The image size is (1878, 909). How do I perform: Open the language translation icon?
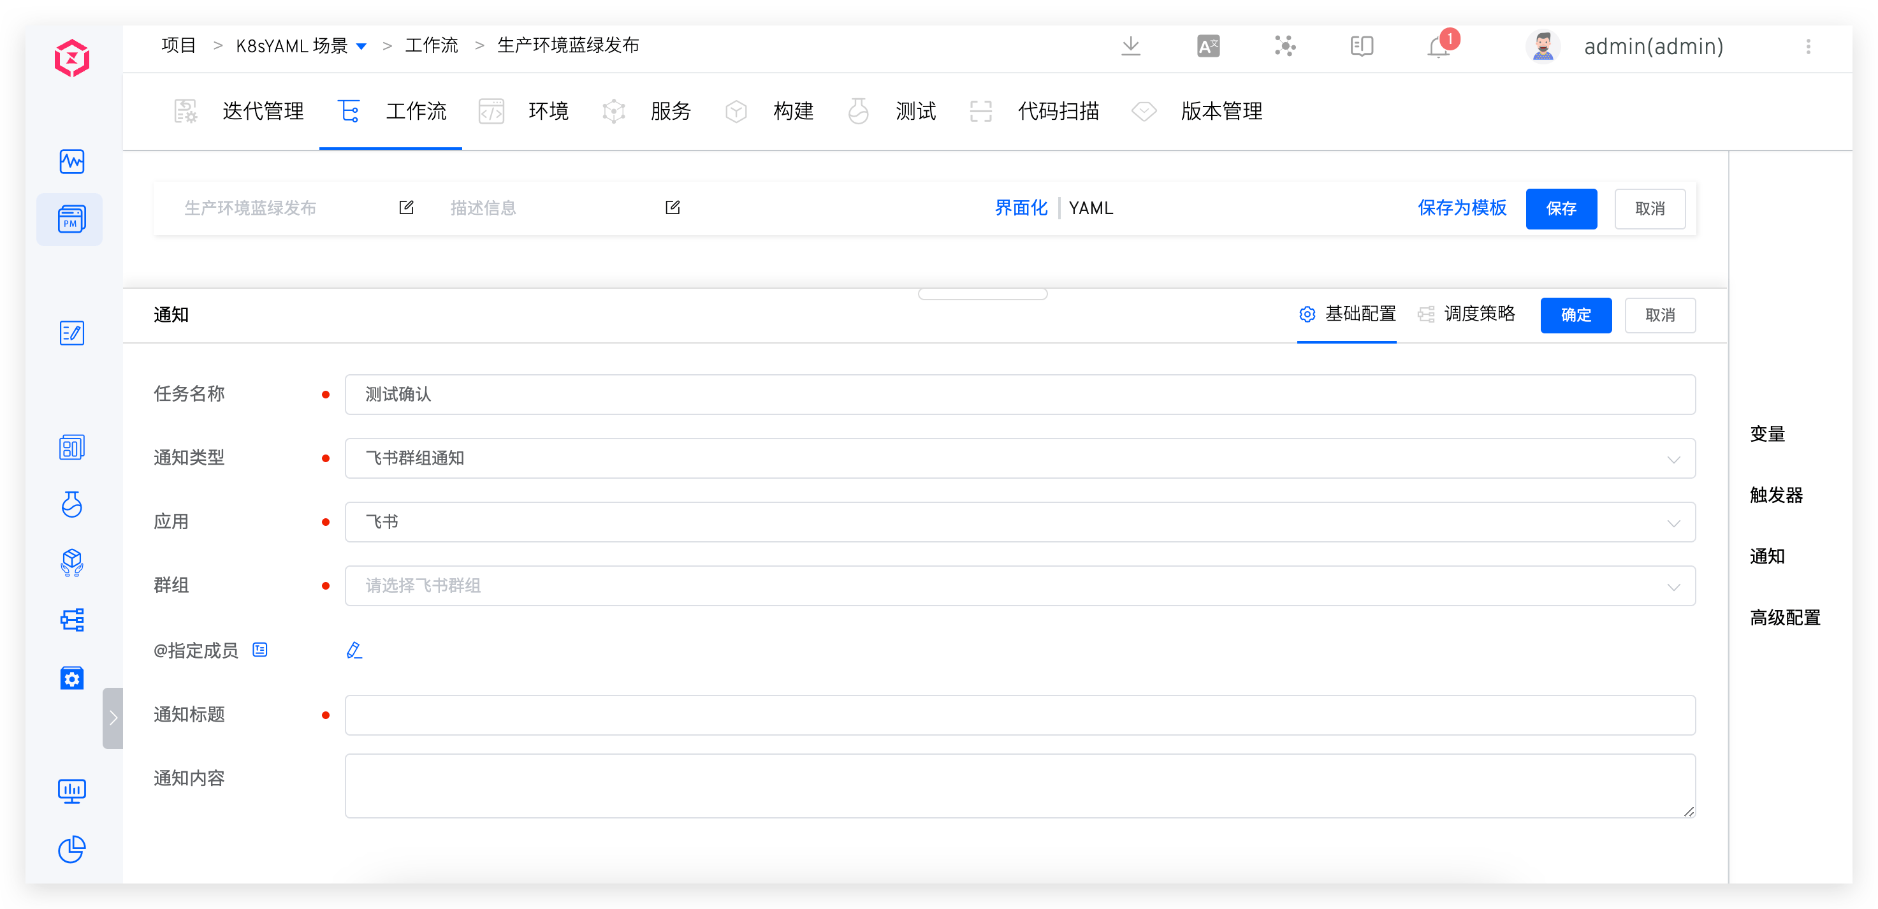click(x=1208, y=46)
